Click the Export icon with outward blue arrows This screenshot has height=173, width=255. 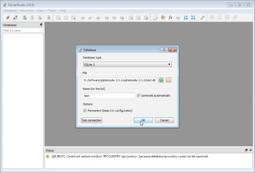(193, 18)
